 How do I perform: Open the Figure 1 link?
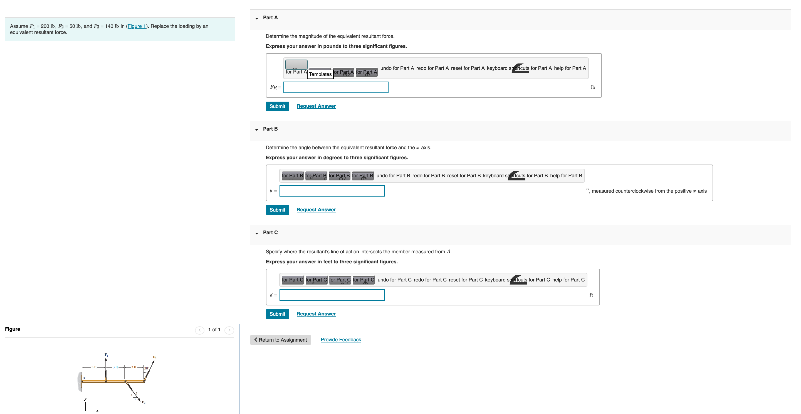pyautogui.click(x=137, y=26)
